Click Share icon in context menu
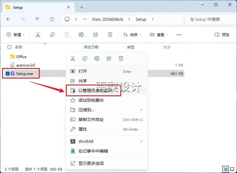 click(109, 58)
